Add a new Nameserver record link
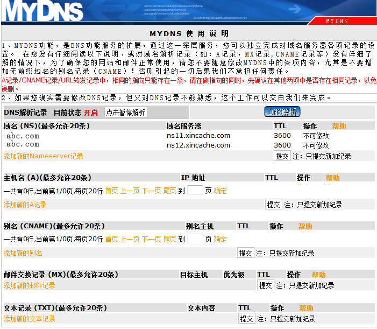The height and width of the screenshot is (329, 377). pos(43,156)
